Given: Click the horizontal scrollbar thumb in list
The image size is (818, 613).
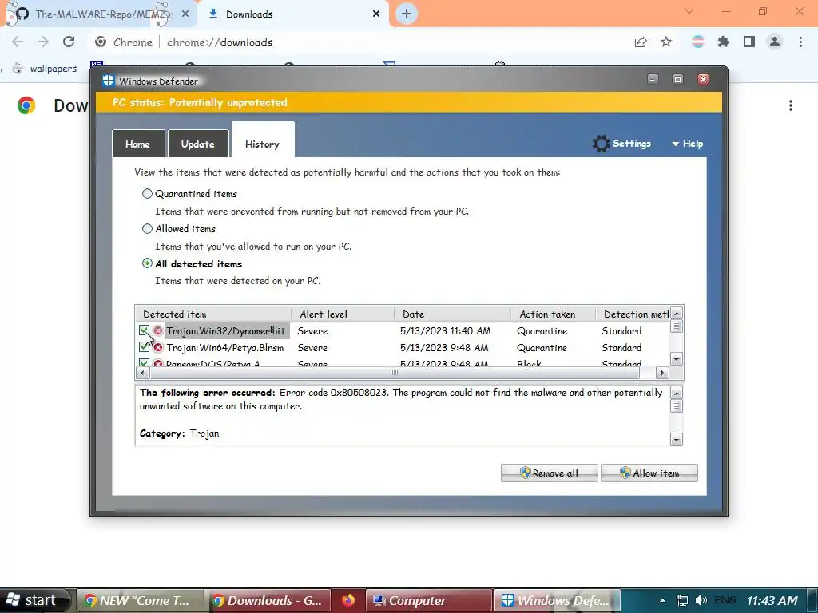Looking at the screenshot, I should (395, 373).
